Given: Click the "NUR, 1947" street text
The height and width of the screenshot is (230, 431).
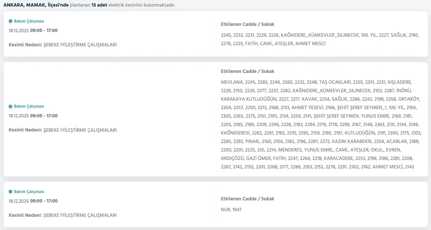Looking at the screenshot, I should [231, 209].
